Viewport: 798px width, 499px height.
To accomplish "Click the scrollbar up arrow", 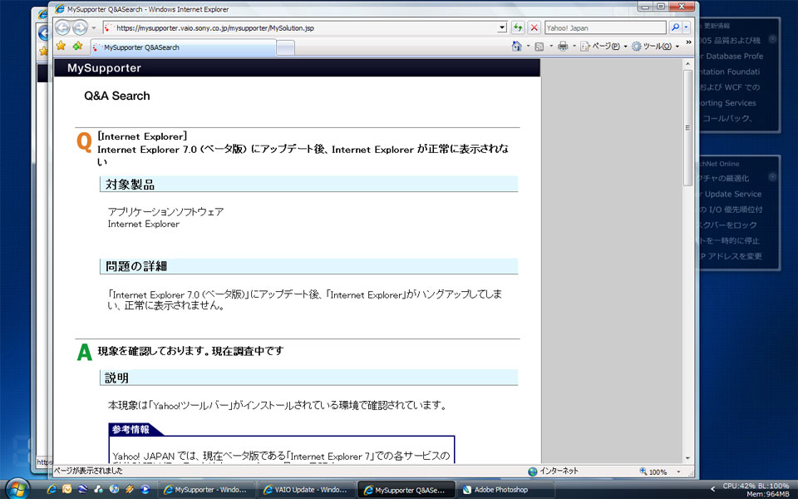I will [687, 64].
